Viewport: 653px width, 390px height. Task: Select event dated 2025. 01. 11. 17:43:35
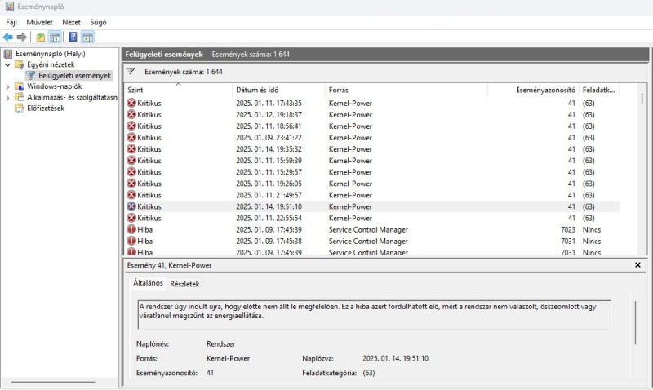click(x=372, y=104)
